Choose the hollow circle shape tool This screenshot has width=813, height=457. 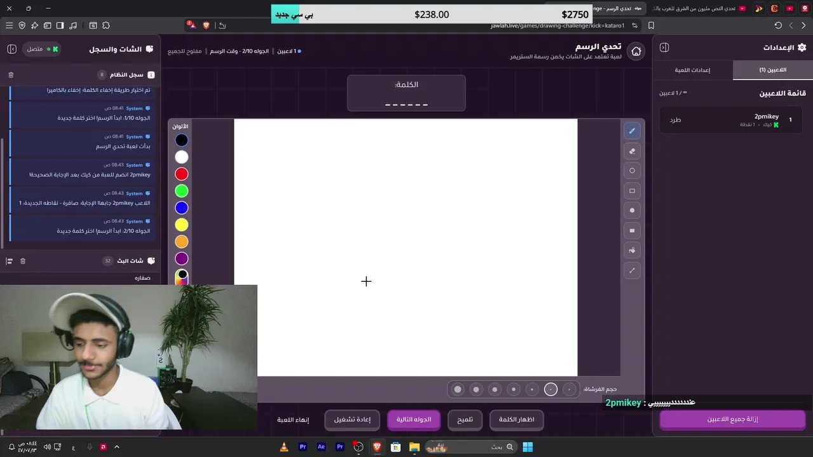[632, 171]
